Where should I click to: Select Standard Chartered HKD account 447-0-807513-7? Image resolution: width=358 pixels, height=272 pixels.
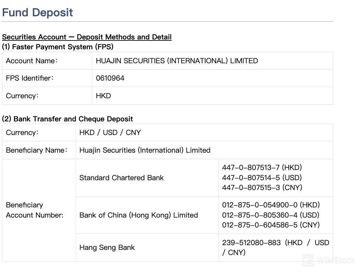(x=251, y=168)
